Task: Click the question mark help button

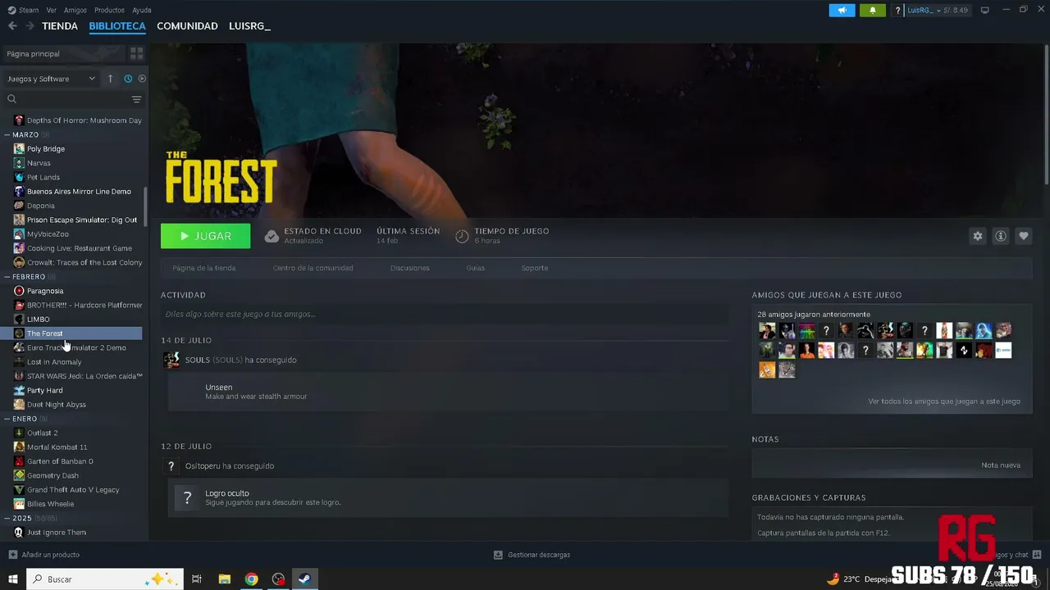Action: [x=898, y=10]
